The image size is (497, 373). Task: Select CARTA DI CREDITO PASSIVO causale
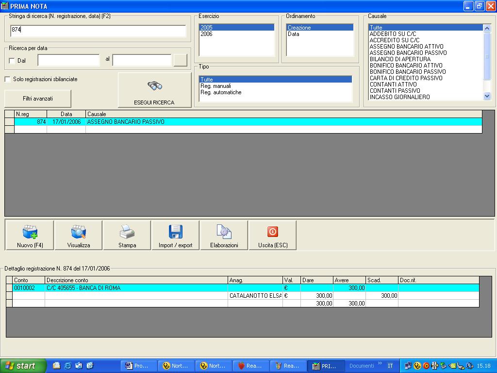(426, 78)
